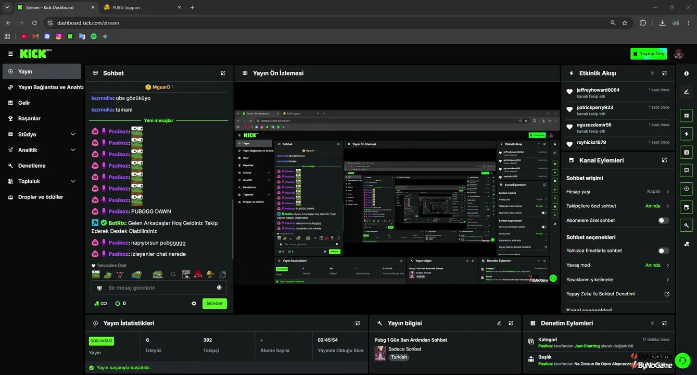Open Yapay Zeka ile Sohbet Denetimi link
Viewport: 697px width, 375px height.
pos(617,294)
